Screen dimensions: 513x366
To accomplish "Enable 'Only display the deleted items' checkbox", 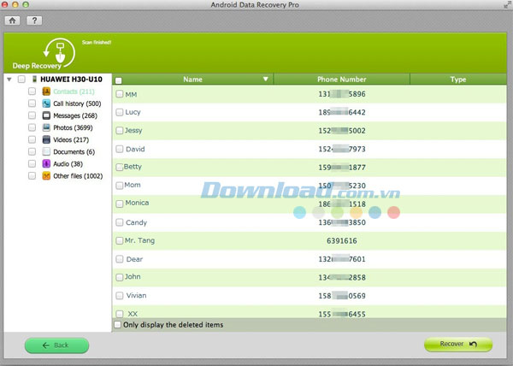I will (118, 325).
